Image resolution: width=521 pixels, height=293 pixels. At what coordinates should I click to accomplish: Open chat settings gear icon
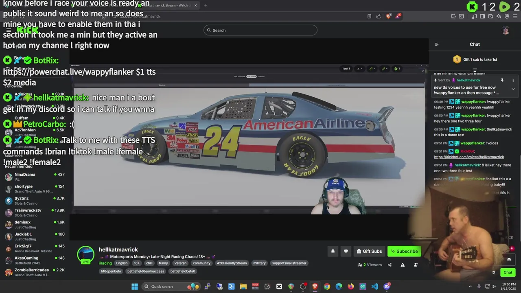[494, 273]
